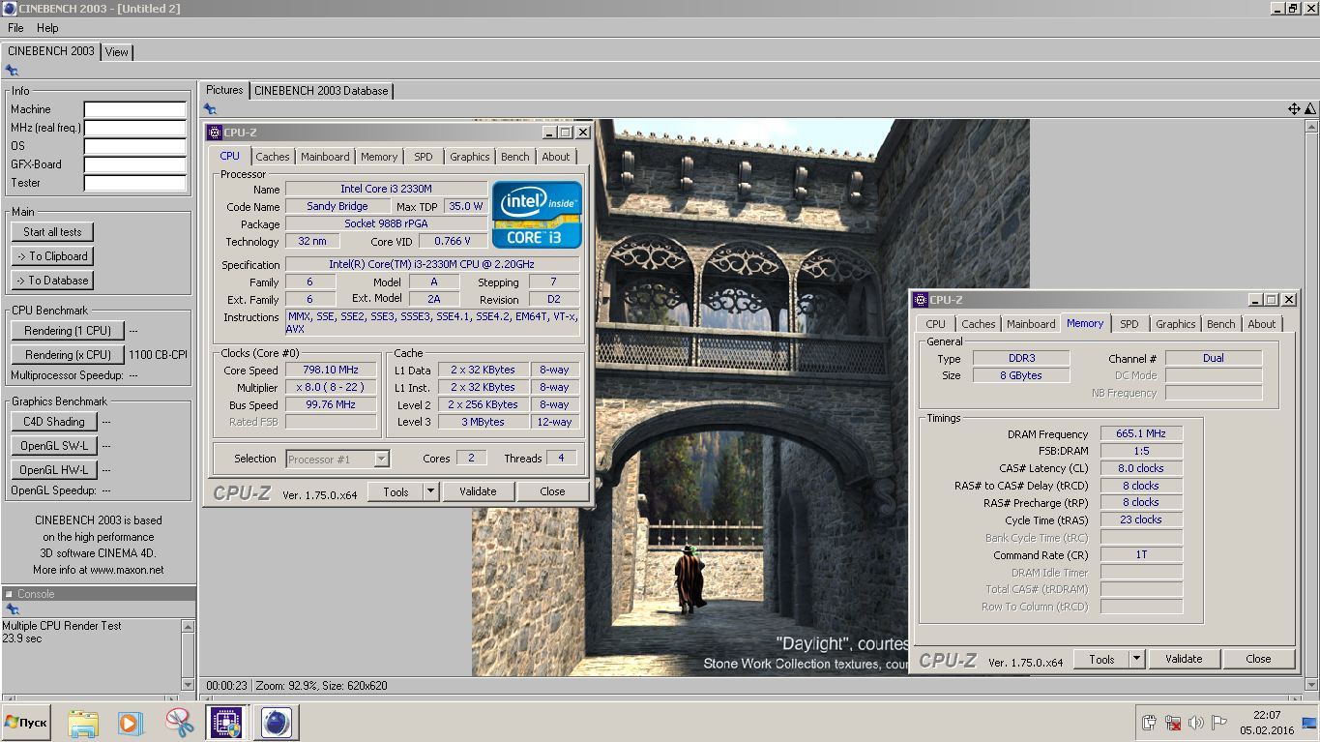Click Tools button in right CPU-Z window
This screenshot has height=742, width=1320.
(1101, 659)
